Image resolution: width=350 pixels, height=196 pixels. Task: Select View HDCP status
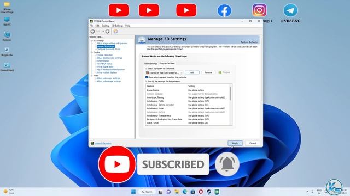pos(104,64)
